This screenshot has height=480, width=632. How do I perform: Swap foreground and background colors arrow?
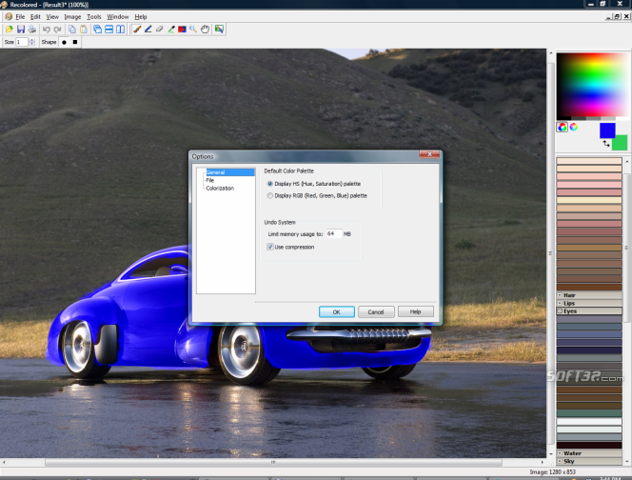click(x=606, y=144)
